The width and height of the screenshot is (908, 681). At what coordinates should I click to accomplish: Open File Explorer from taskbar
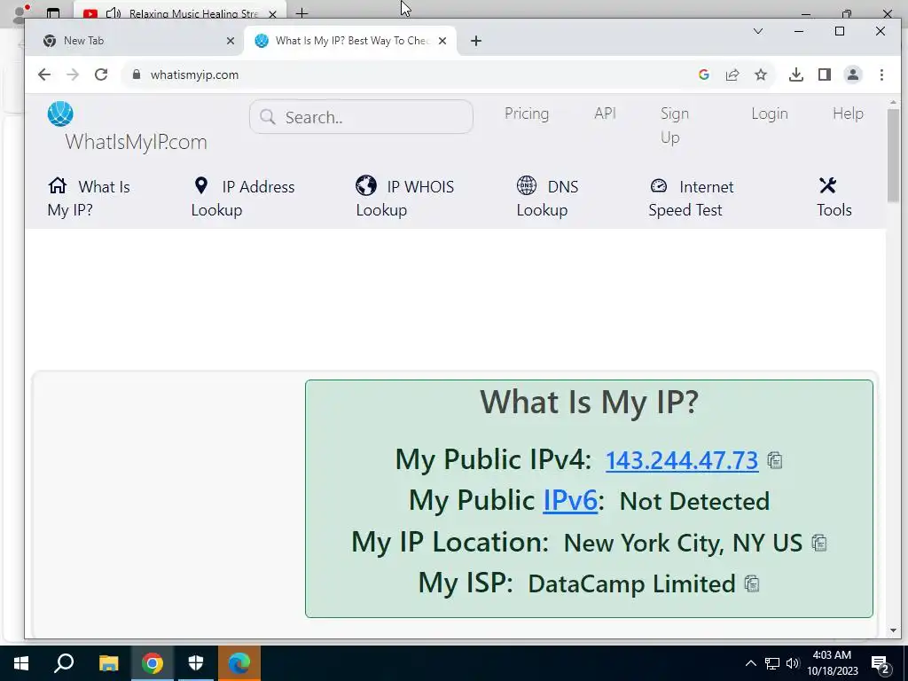[x=108, y=663]
